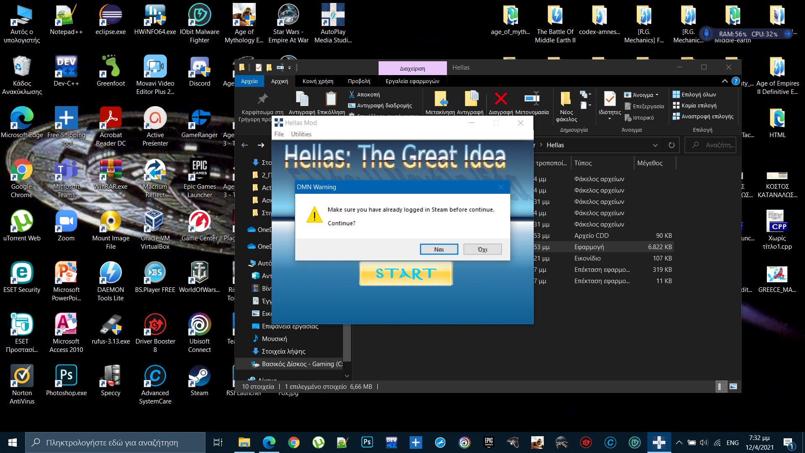Screen dimensions: 805x453
Task: Click Καμία επιλογή in the ribbon
Action: (x=694, y=105)
